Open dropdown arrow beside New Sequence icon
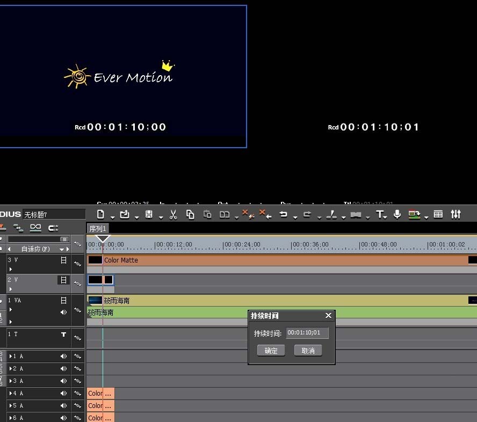The width and height of the screenshot is (477, 422). (x=113, y=217)
